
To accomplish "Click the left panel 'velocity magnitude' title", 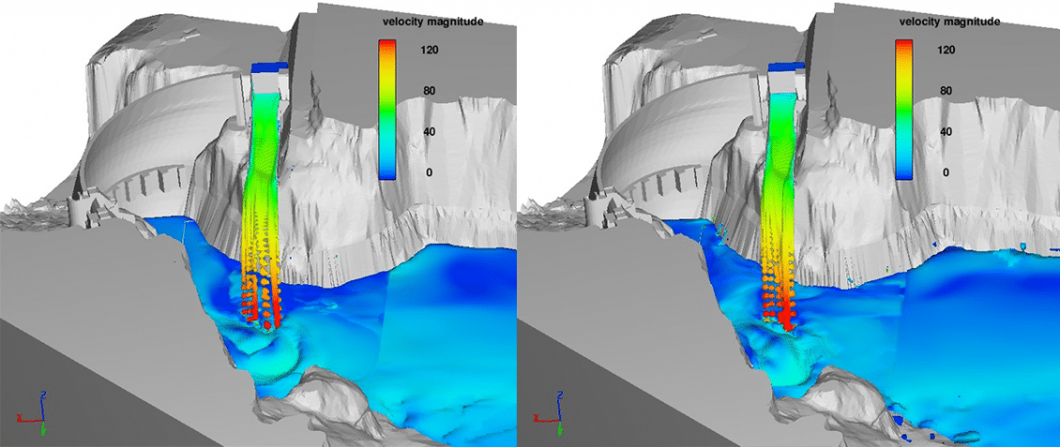I will coord(432,22).
